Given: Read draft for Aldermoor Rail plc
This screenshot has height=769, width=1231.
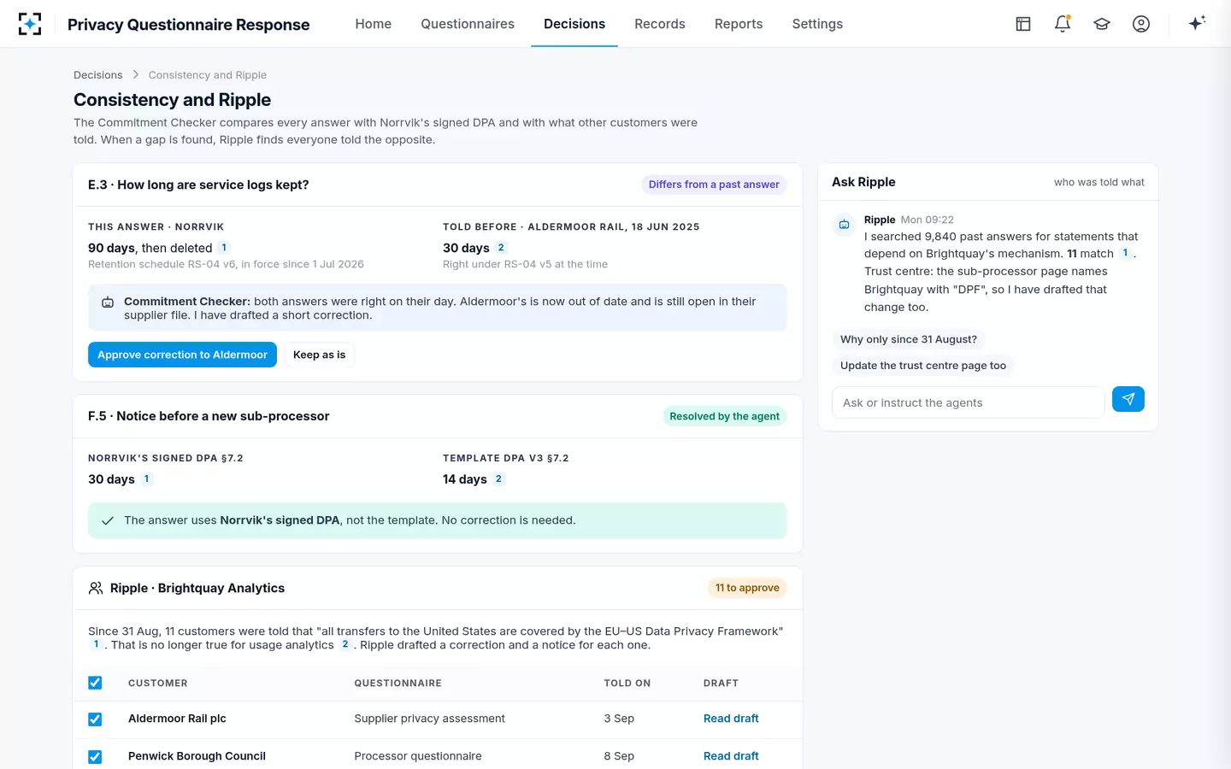Looking at the screenshot, I should pyautogui.click(x=731, y=719).
